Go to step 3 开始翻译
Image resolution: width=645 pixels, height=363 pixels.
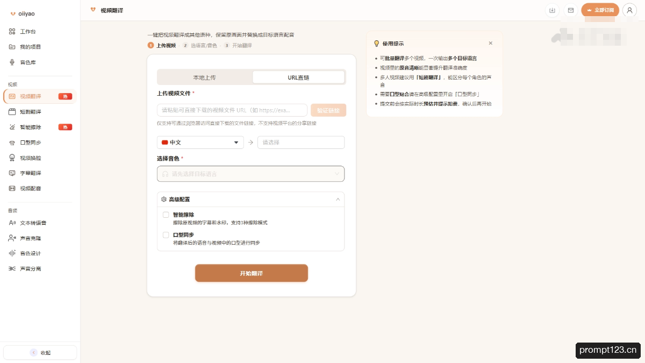238,45
